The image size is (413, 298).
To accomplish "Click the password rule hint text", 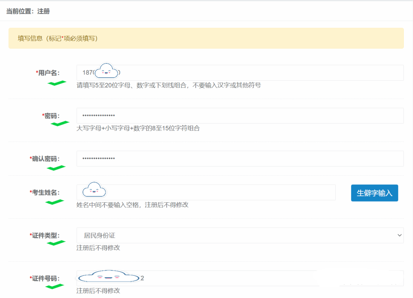I will 138,128.
